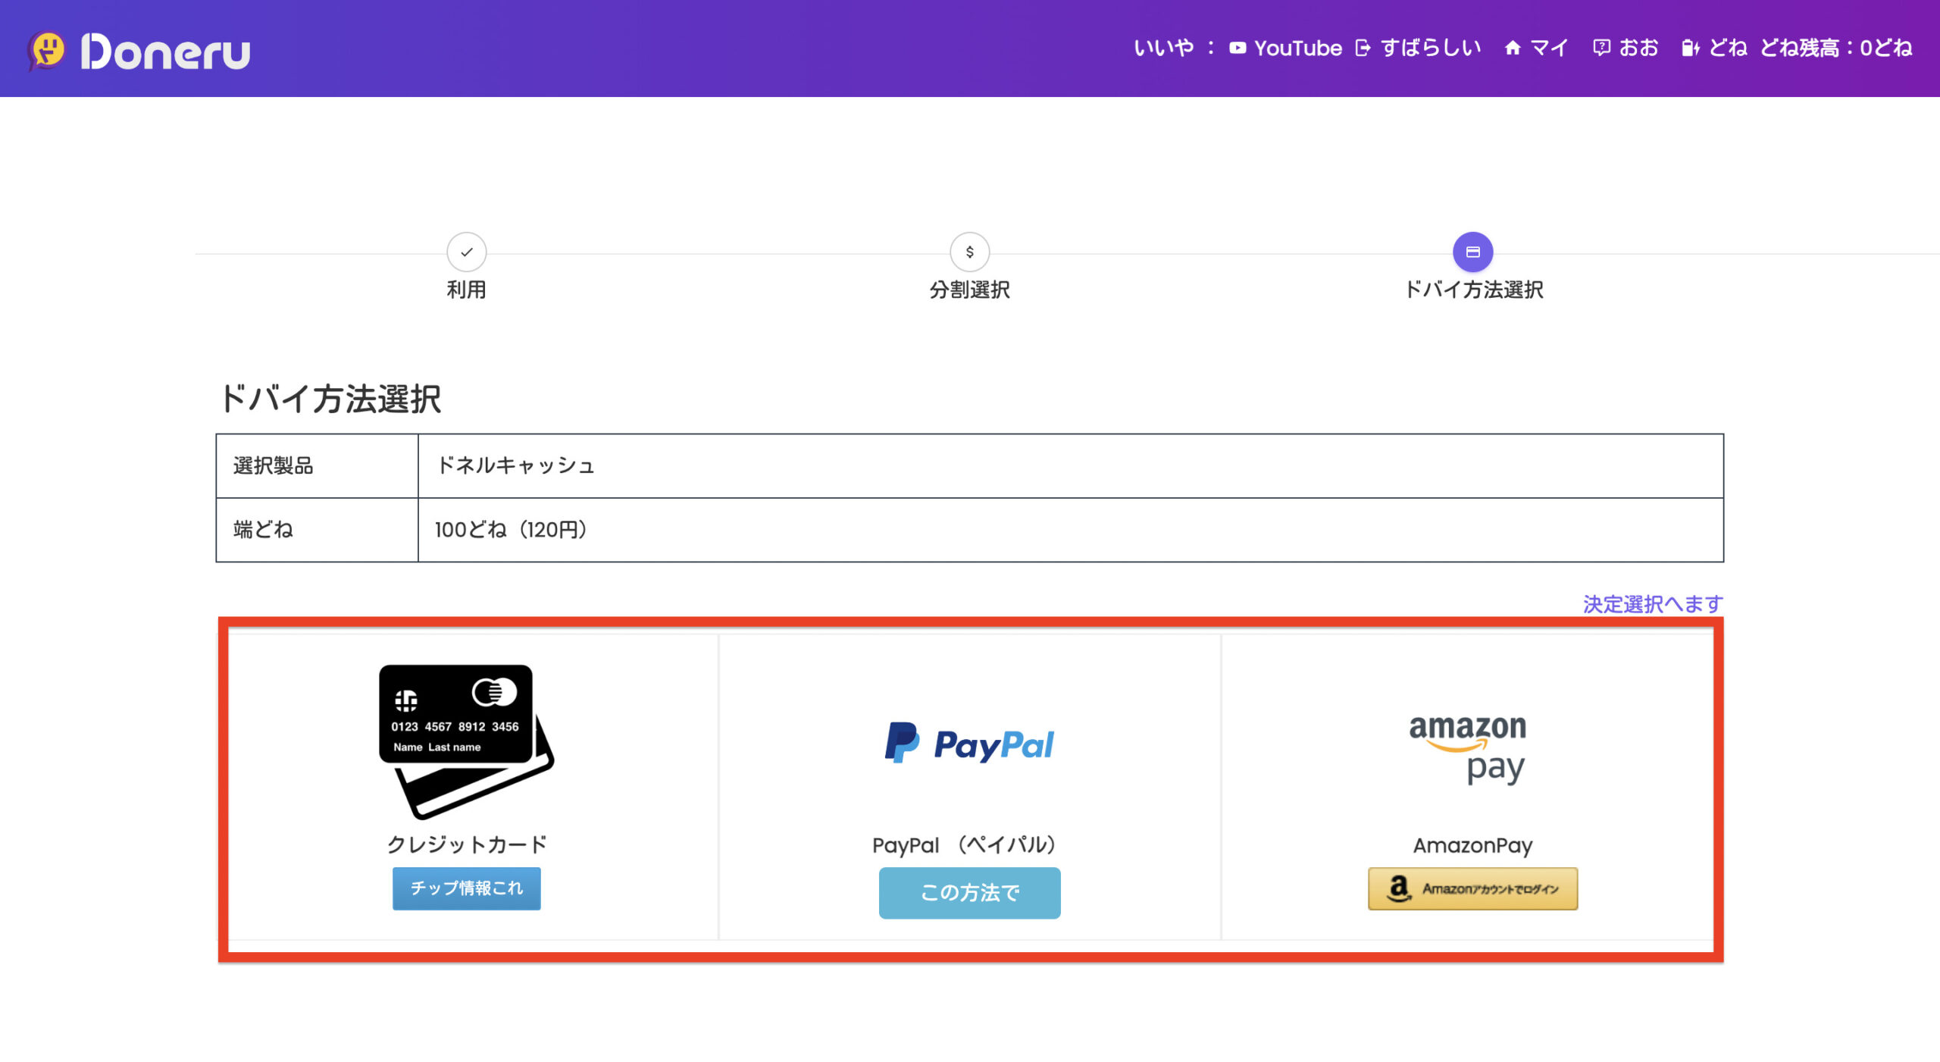This screenshot has width=1940, height=1062.
Task: Click the Doneru smiley mascot logo
Action: [46, 50]
